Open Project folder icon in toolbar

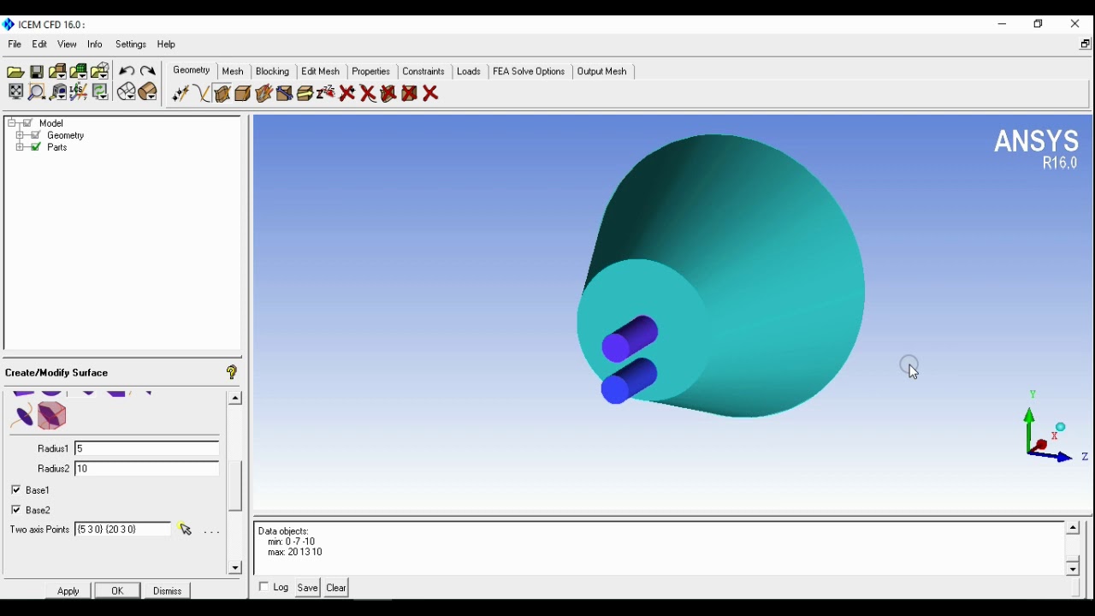[15, 72]
